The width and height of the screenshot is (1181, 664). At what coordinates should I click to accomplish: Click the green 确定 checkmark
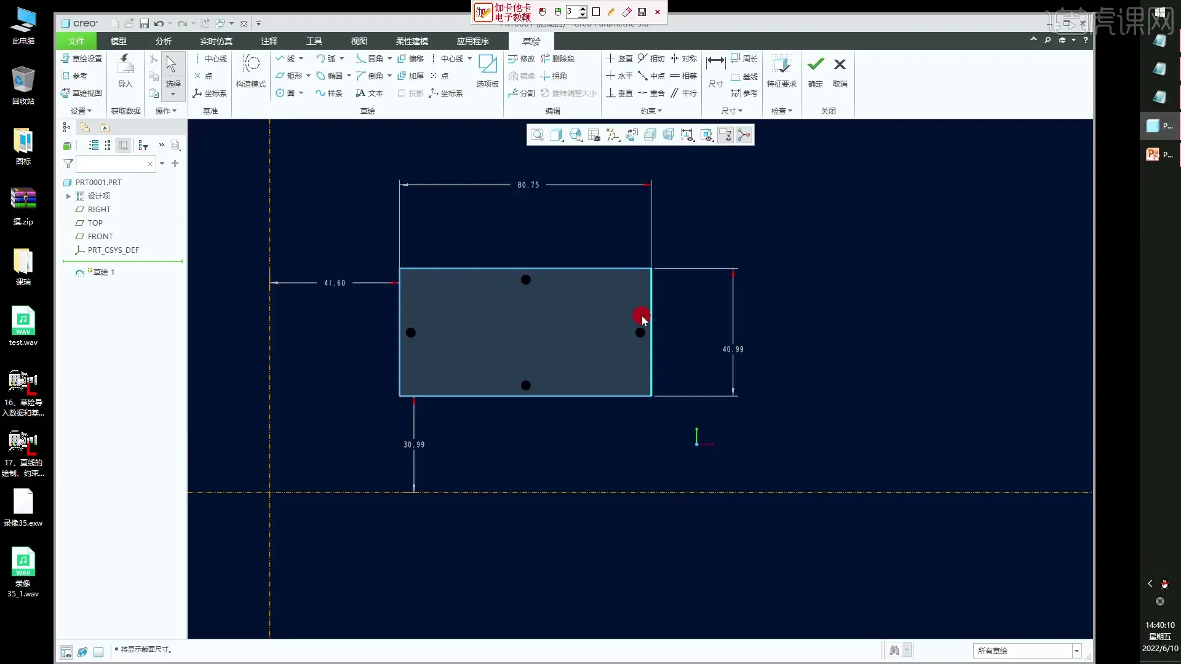pyautogui.click(x=816, y=65)
